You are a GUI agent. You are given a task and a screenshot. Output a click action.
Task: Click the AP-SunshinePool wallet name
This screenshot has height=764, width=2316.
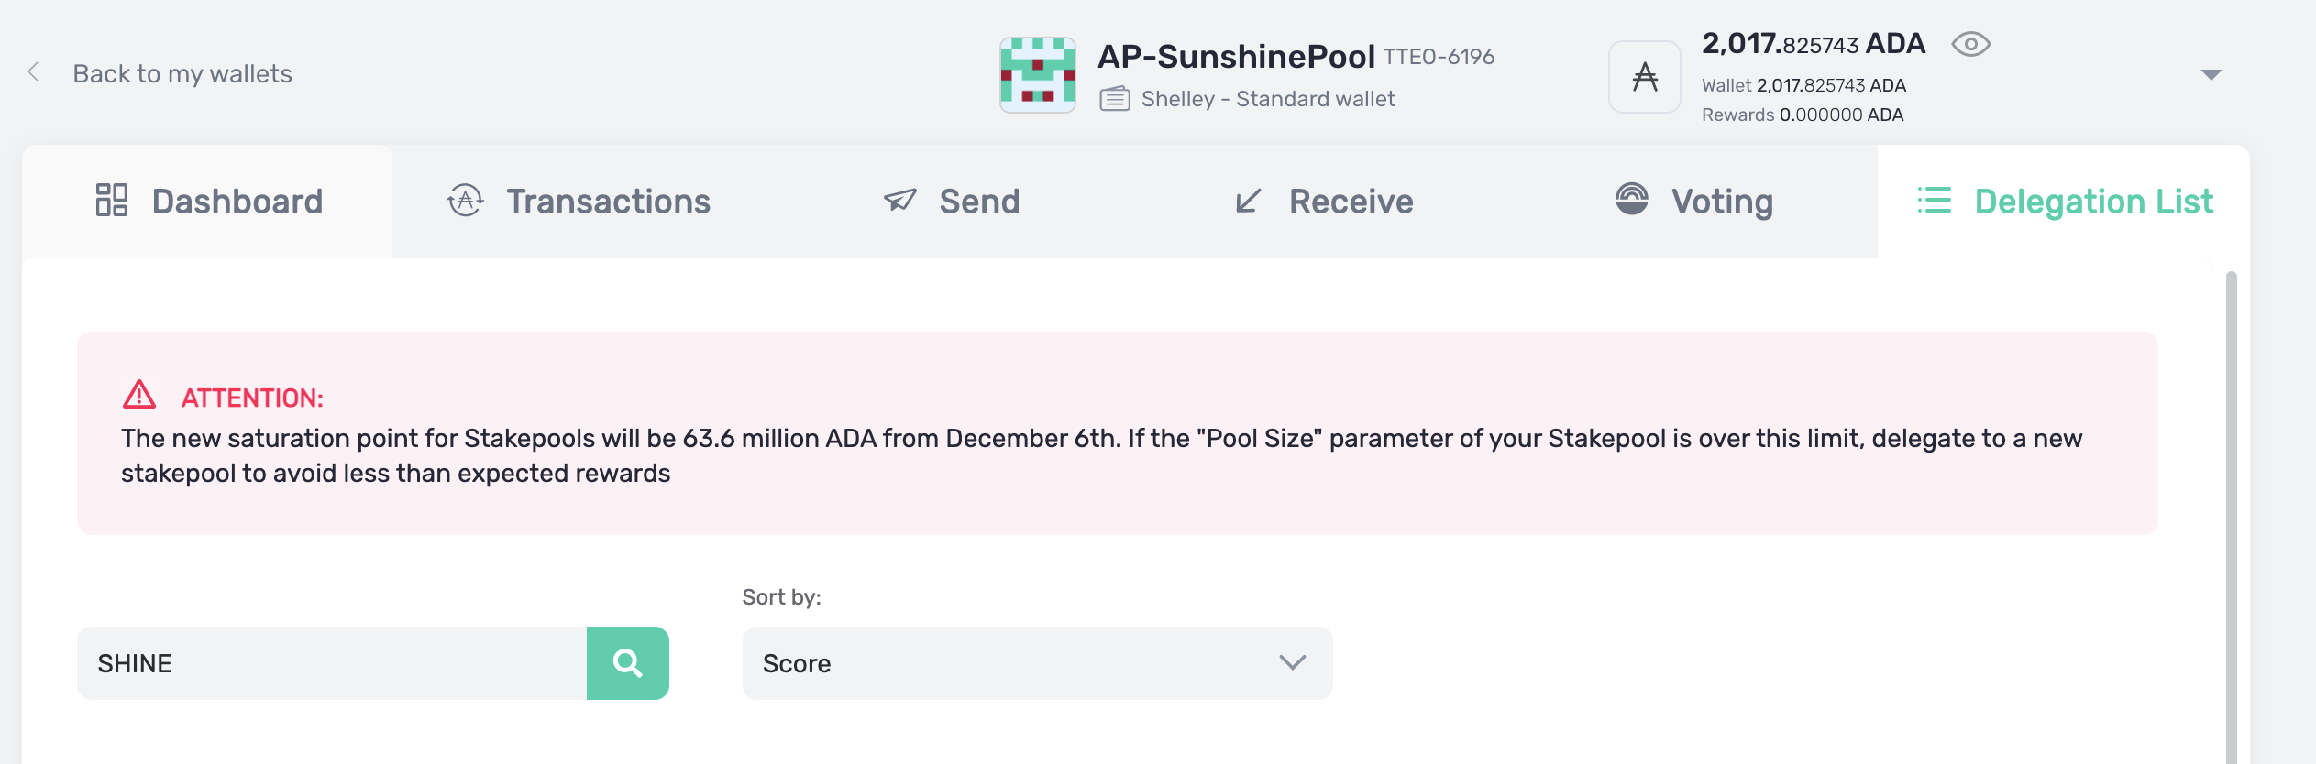point(1236,57)
